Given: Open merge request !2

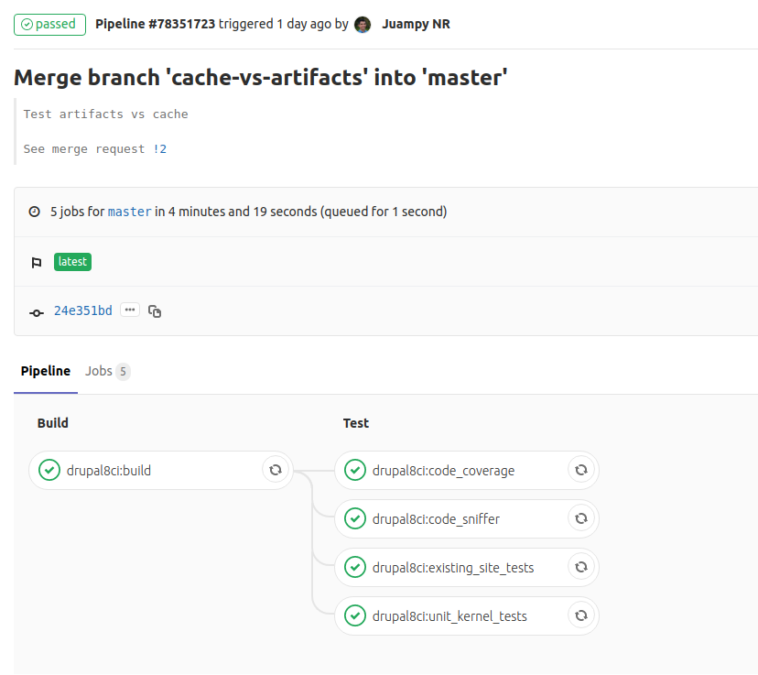Looking at the screenshot, I should [160, 149].
